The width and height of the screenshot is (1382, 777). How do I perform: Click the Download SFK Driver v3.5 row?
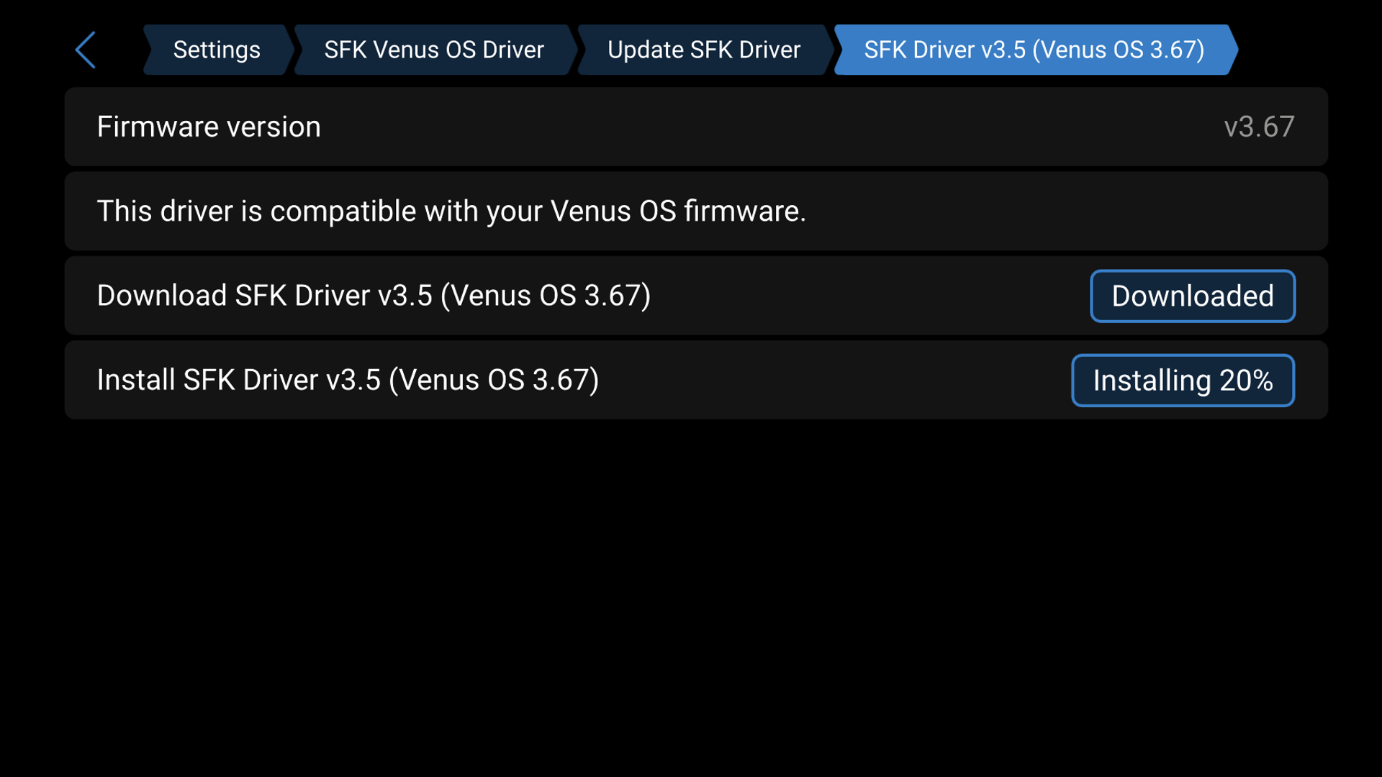(504, 296)
